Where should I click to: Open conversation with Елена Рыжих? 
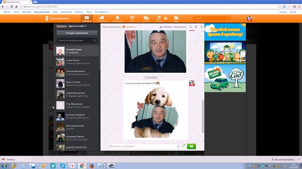tap(76, 61)
